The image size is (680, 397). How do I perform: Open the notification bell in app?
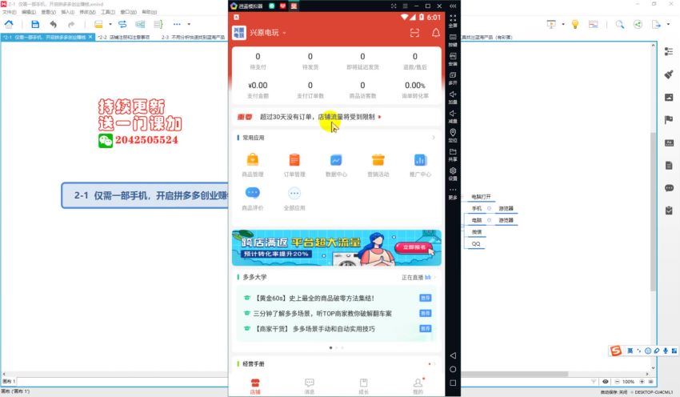click(436, 33)
